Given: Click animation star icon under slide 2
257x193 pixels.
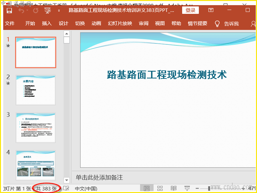Looking at the screenshot, I should point(8,83).
